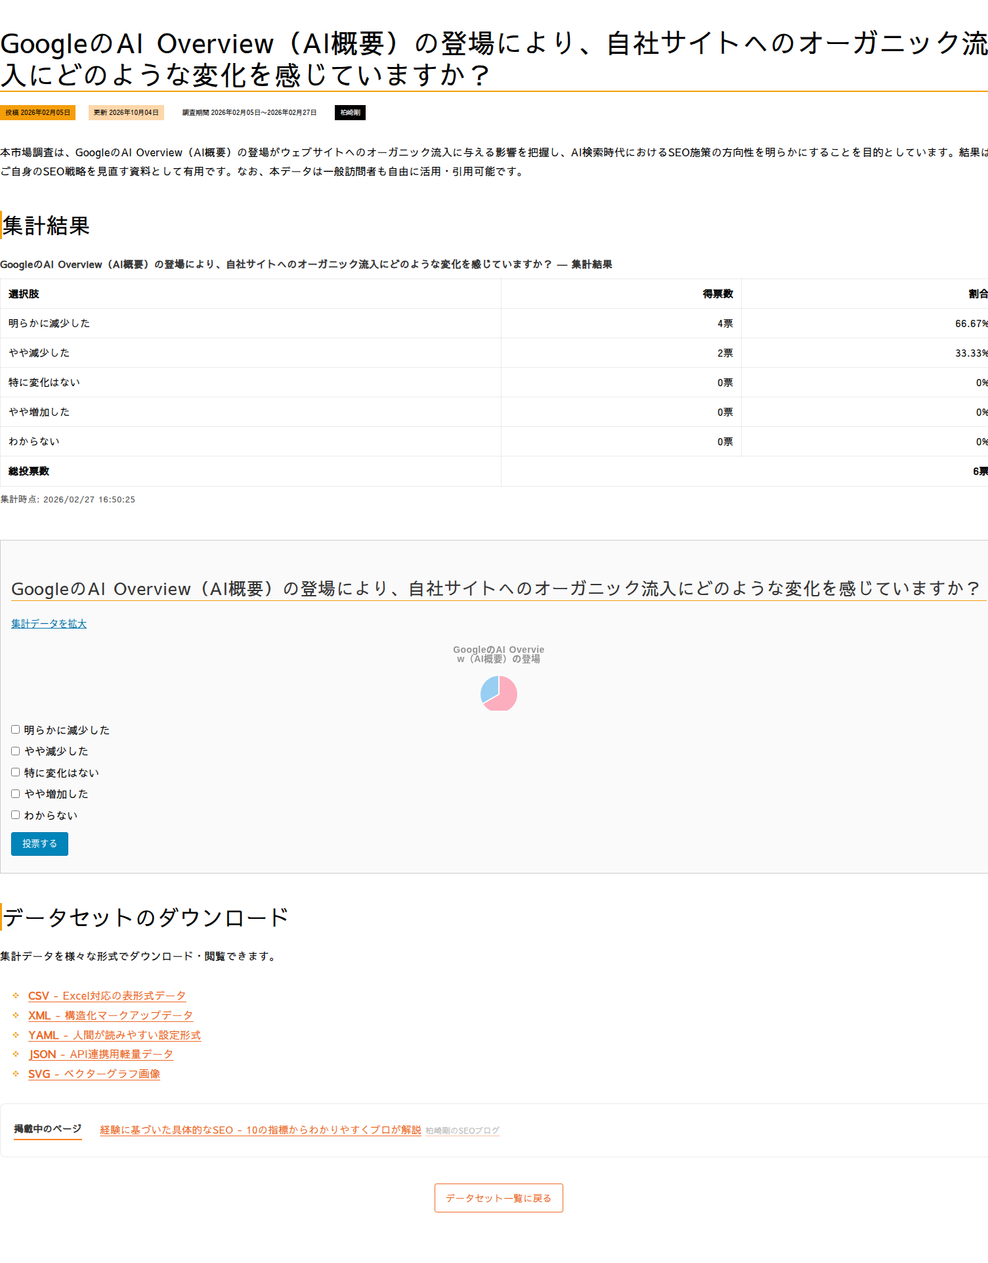Click the blue pie chart slice
The width and height of the screenshot is (988, 1263).
coord(489,688)
